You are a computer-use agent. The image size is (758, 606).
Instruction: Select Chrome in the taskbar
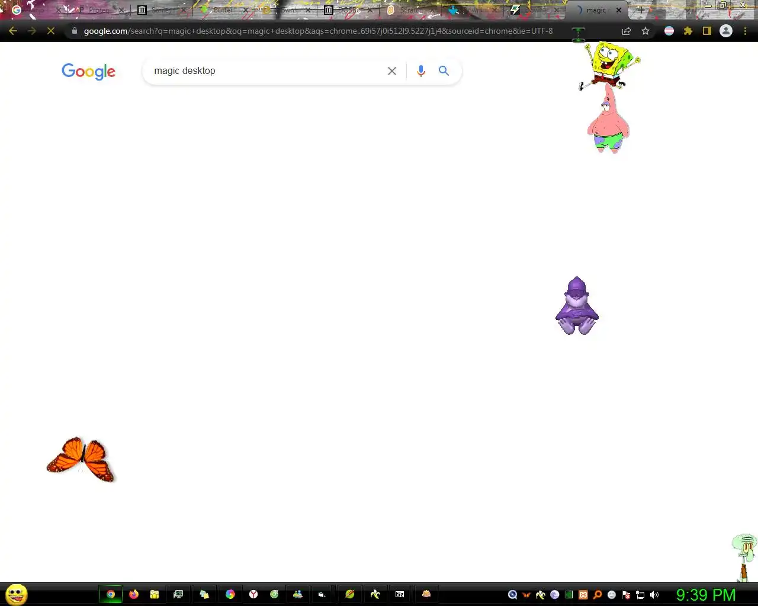(x=111, y=594)
